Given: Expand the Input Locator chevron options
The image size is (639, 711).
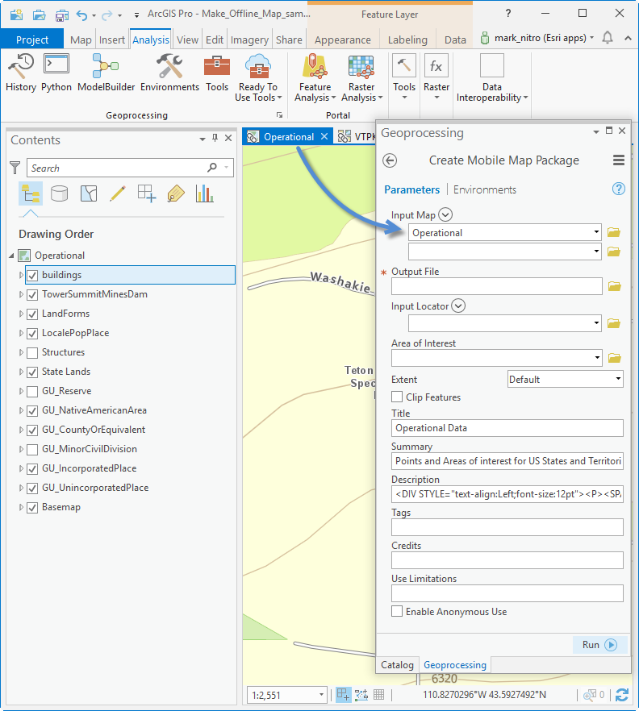Looking at the screenshot, I should [458, 306].
